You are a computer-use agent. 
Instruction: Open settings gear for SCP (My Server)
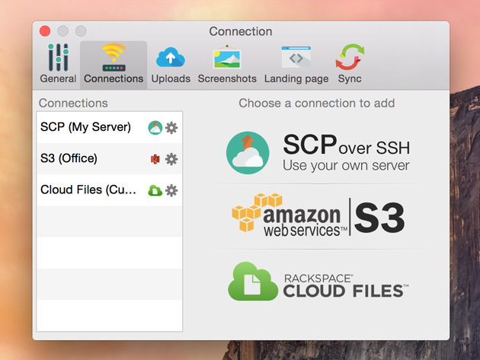click(x=171, y=128)
